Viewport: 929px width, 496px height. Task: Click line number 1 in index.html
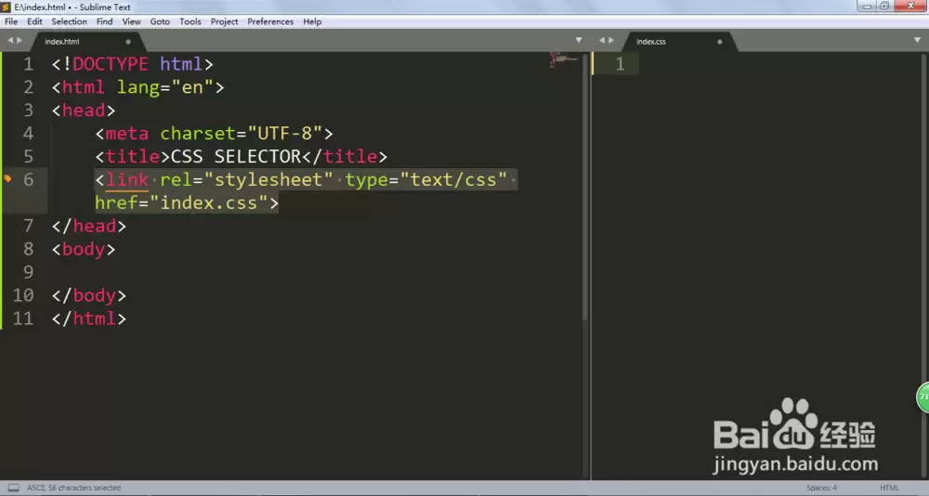pos(28,64)
